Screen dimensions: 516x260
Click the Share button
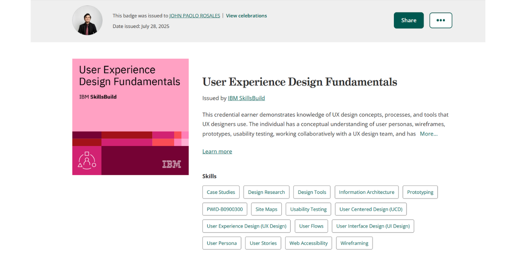[408, 20]
